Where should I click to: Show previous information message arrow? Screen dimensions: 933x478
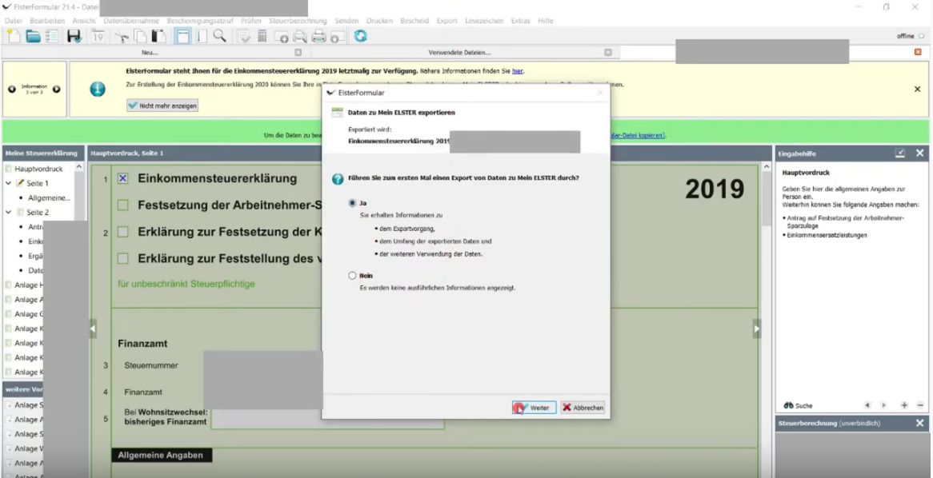click(x=12, y=90)
